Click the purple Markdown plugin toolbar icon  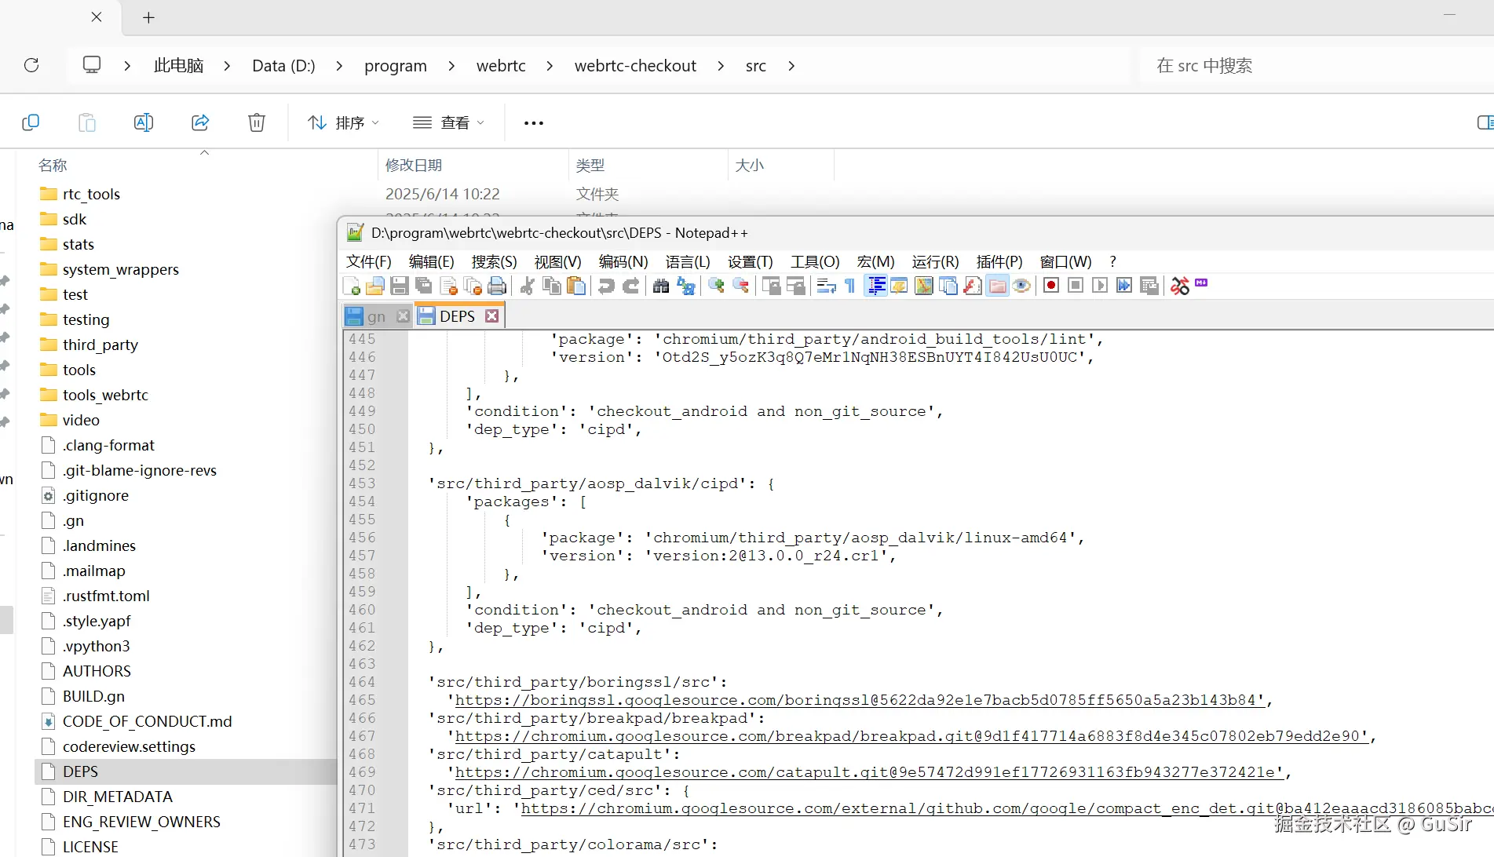1201,283
